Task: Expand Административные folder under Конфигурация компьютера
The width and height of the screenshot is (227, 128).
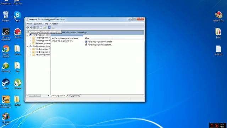Action: pyautogui.click(x=31, y=43)
